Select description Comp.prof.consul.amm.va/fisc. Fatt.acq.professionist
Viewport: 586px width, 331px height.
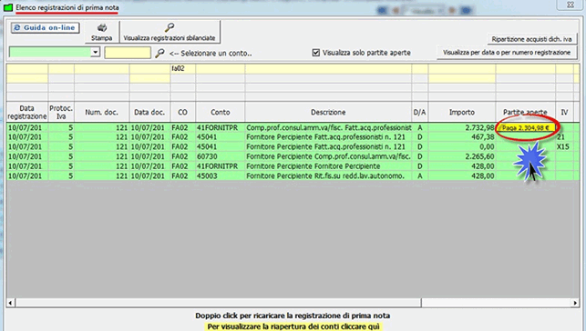coord(328,127)
